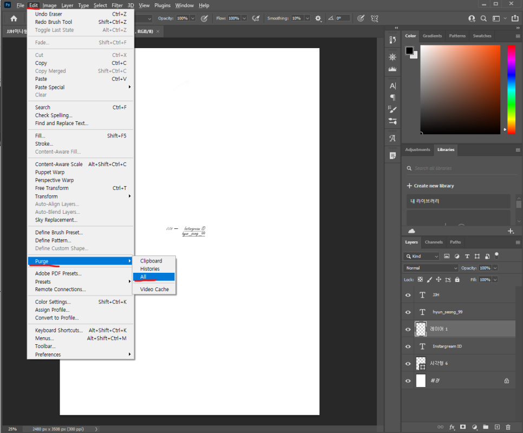Create a new group folder icon
This screenshot has width=523, height=433.
click(486, 427)
